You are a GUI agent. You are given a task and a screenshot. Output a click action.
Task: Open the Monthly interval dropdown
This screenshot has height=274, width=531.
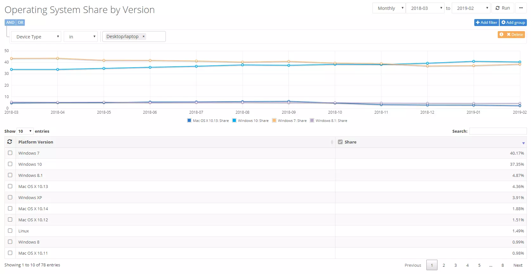pyautogui.click(x=389, y=8)
